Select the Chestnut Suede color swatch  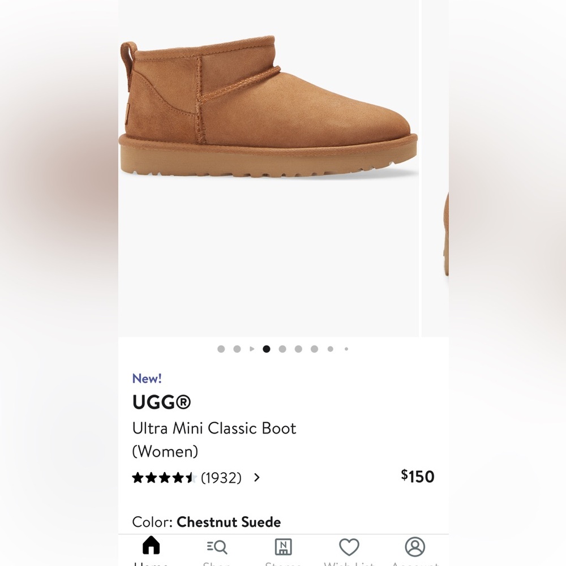(229, 522)
